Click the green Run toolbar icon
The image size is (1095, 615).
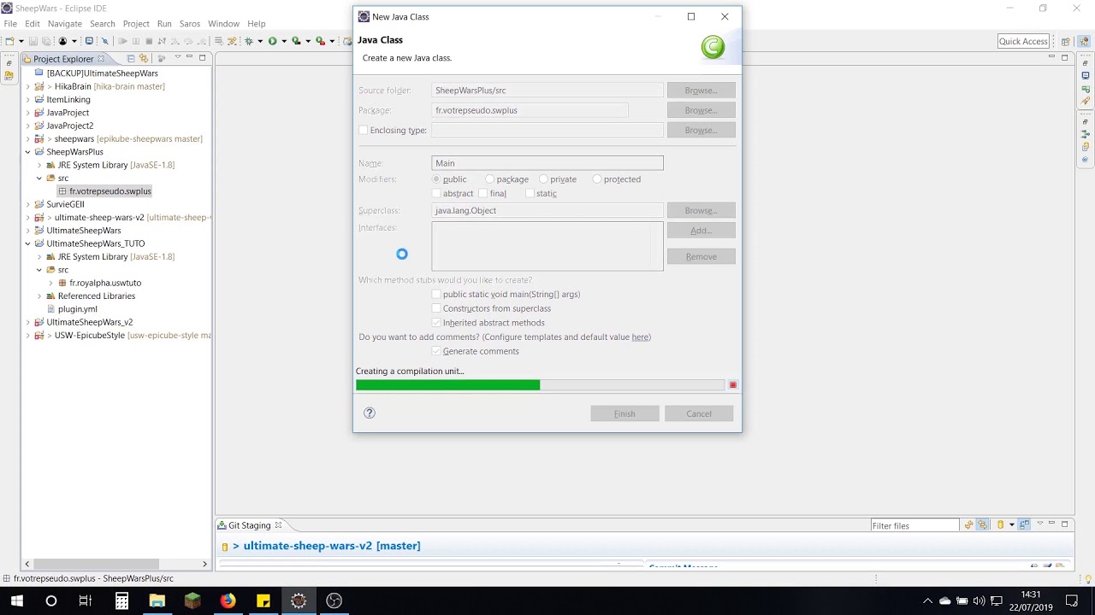click(x=272, y=41)
